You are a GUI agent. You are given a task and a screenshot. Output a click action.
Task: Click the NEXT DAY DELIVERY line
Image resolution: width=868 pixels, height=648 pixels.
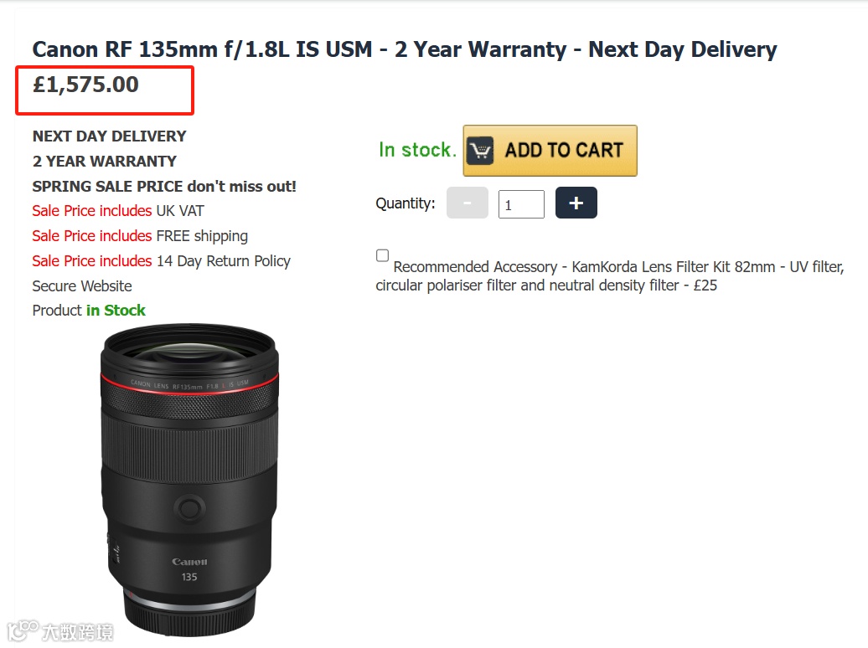tap(109, 136)
